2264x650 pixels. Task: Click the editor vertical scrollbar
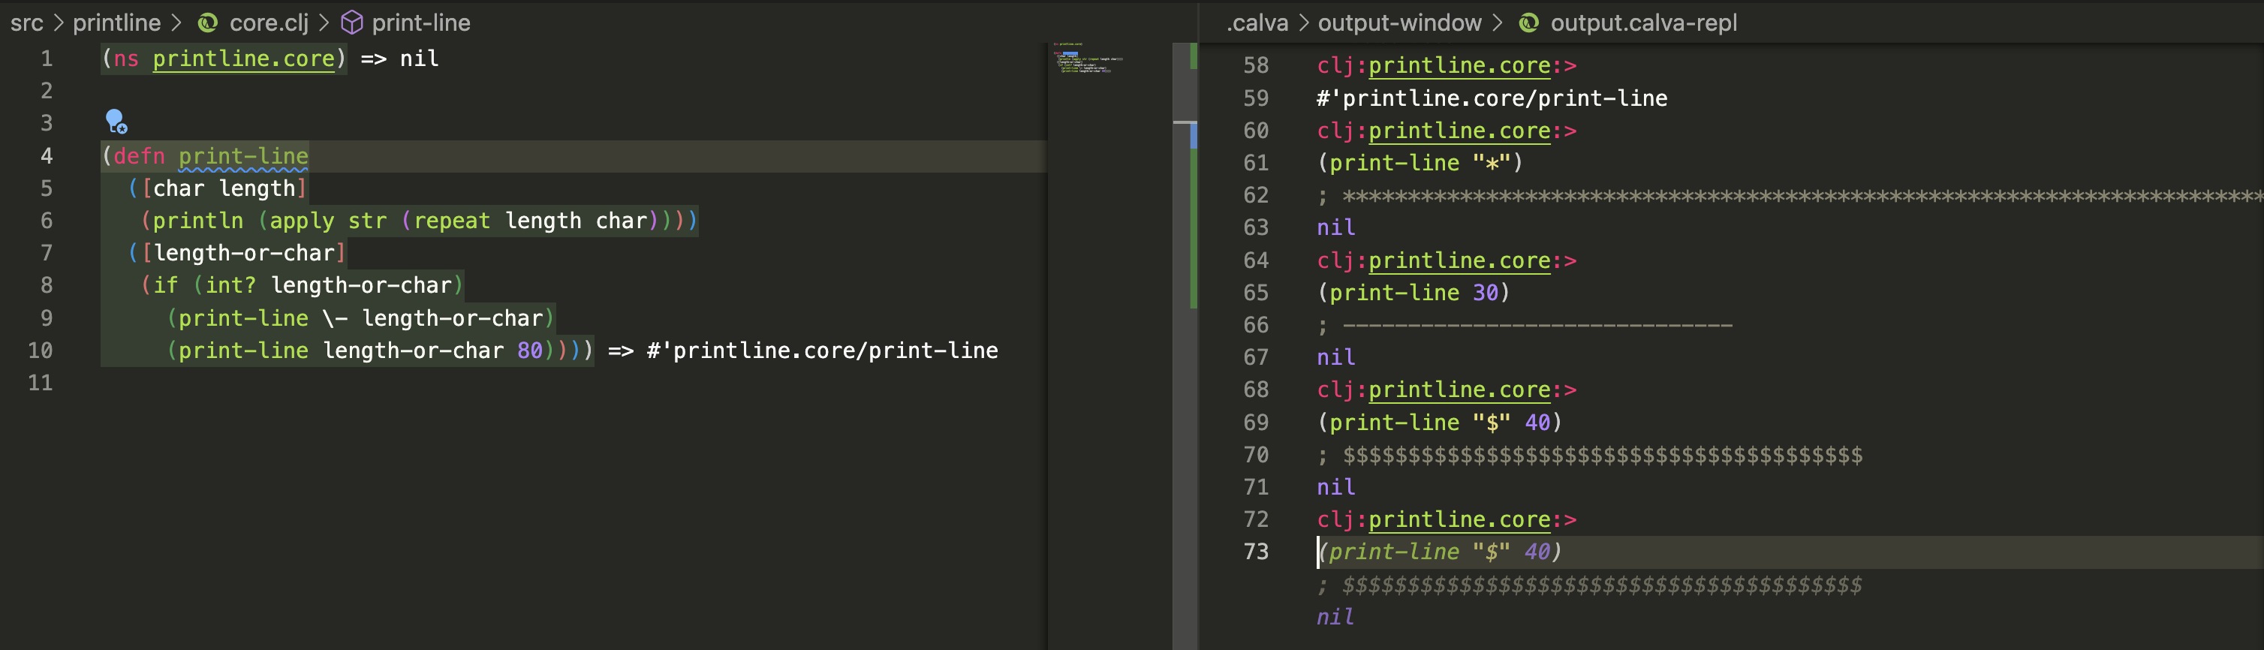pyautogui.click(x=1184, y=263)
